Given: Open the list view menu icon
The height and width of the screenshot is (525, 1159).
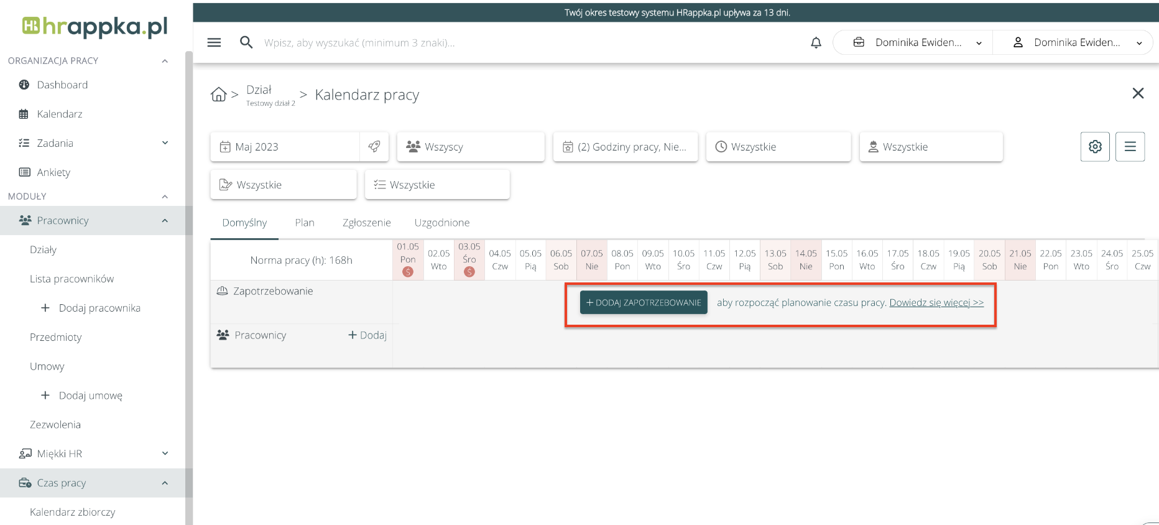Looking at the screenshot, I should tap(1130, 147).
